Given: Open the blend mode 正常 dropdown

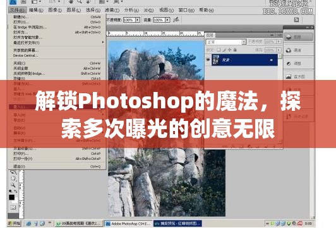Looking at the screenshot, I should (x=244, y=42).
